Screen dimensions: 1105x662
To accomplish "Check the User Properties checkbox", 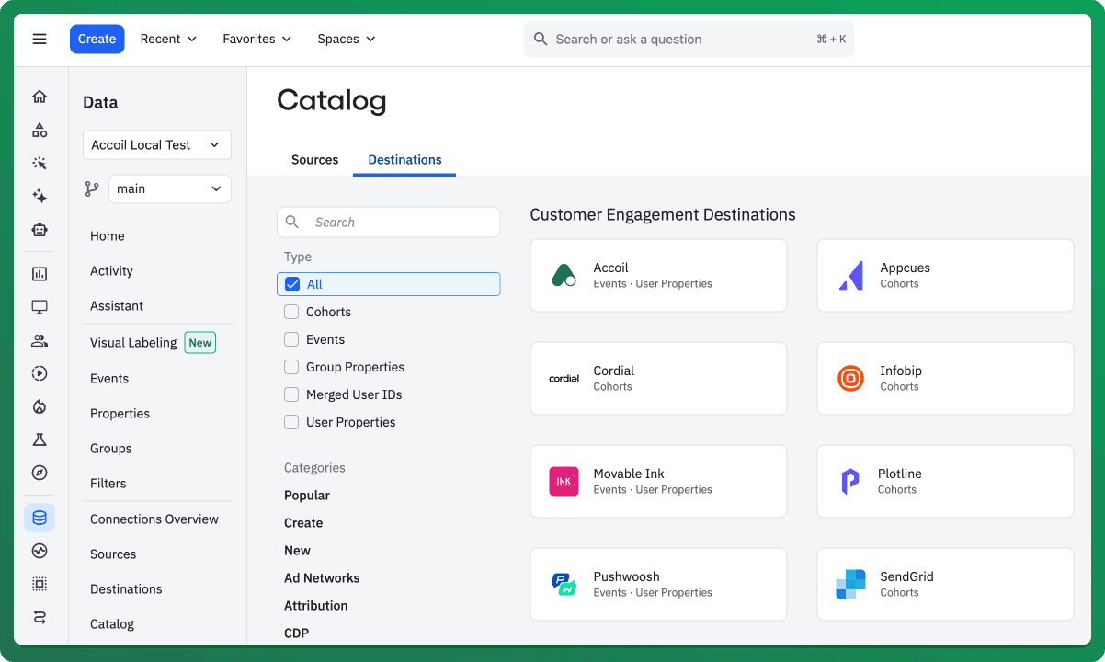I will click(291, 422).
